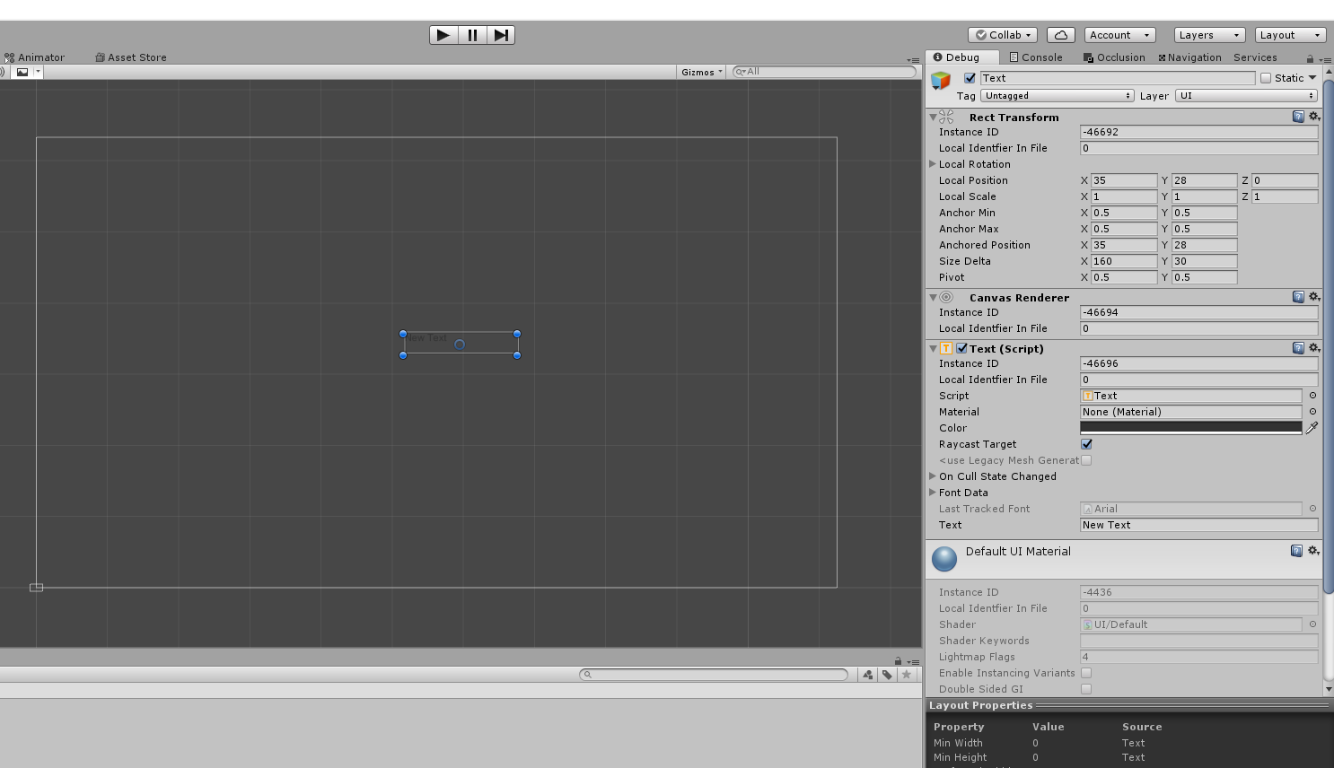Viewport: 1334px width, 768px height.
Task: Switch to the Occlusion tab
Action: [1114, 57]
